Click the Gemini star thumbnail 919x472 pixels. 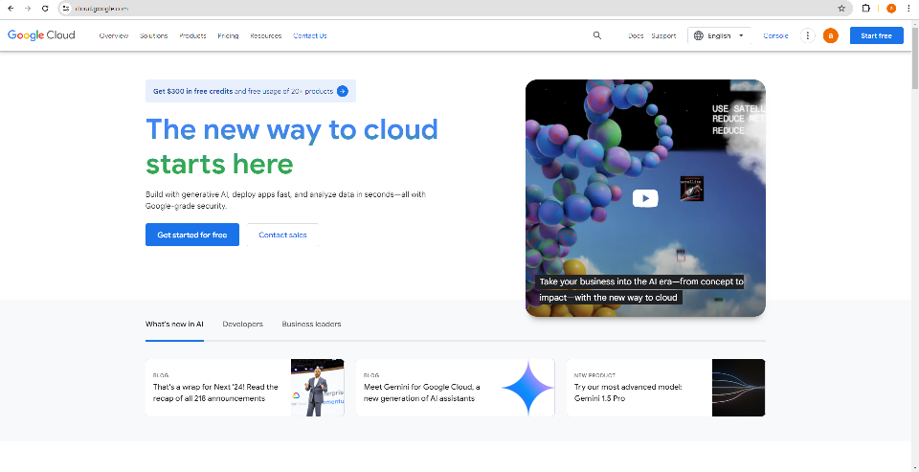point(528,388)
